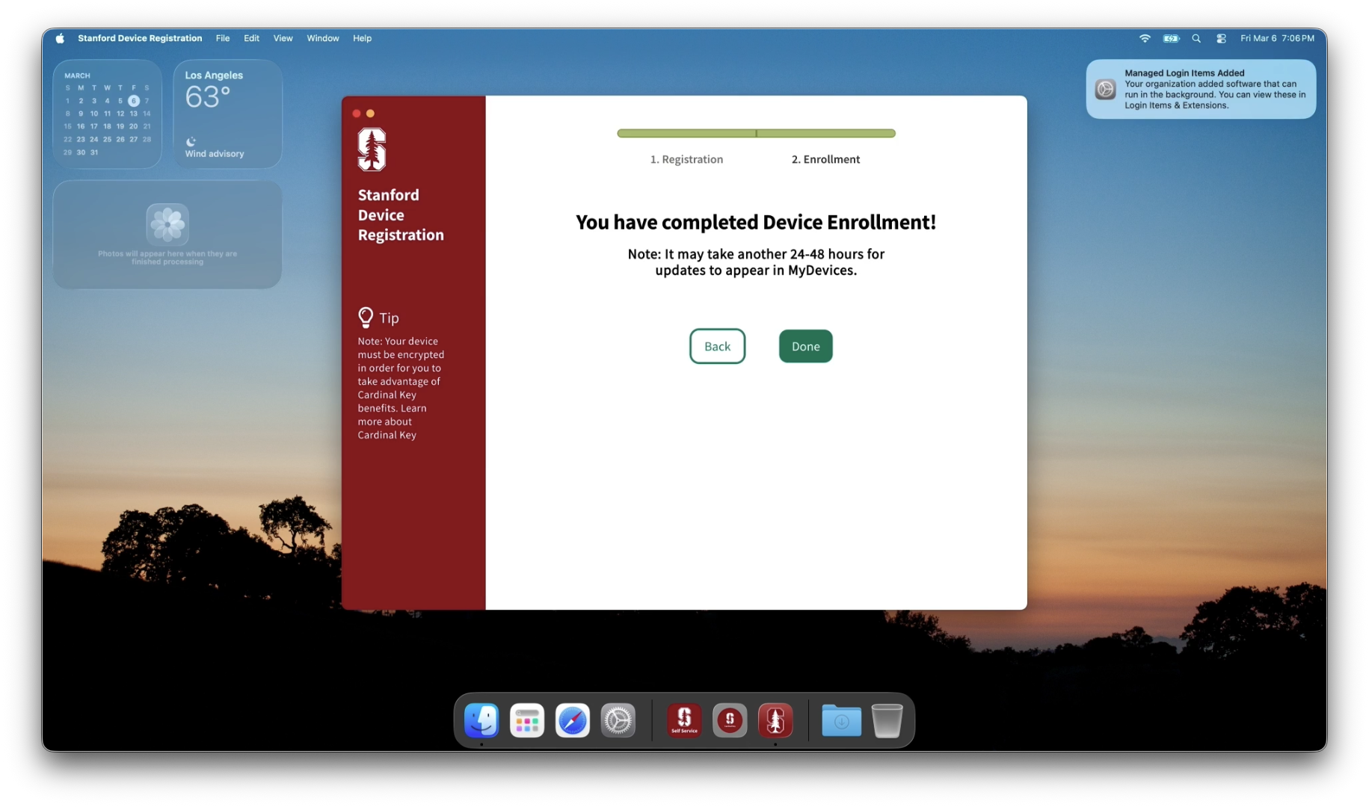The width and height of the screenshot is (1369, 807).
Task: Open Launchpad from the Dock
Action: tap(527, 720)
